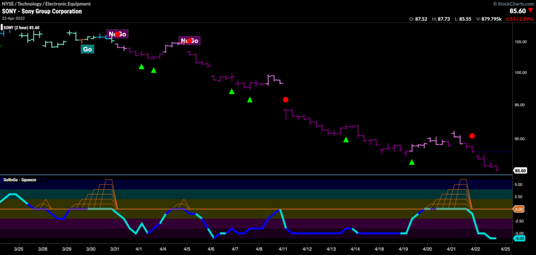Click the 5.00 oscillator axis label
536x255 pixels.
point(520,185)
